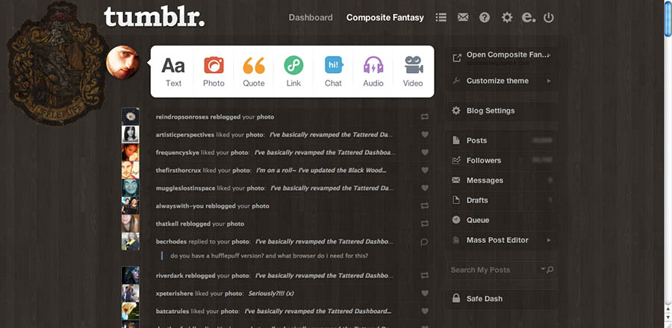Create a new Link post
This screenshot has width=672, height=328.
[293, 72]
